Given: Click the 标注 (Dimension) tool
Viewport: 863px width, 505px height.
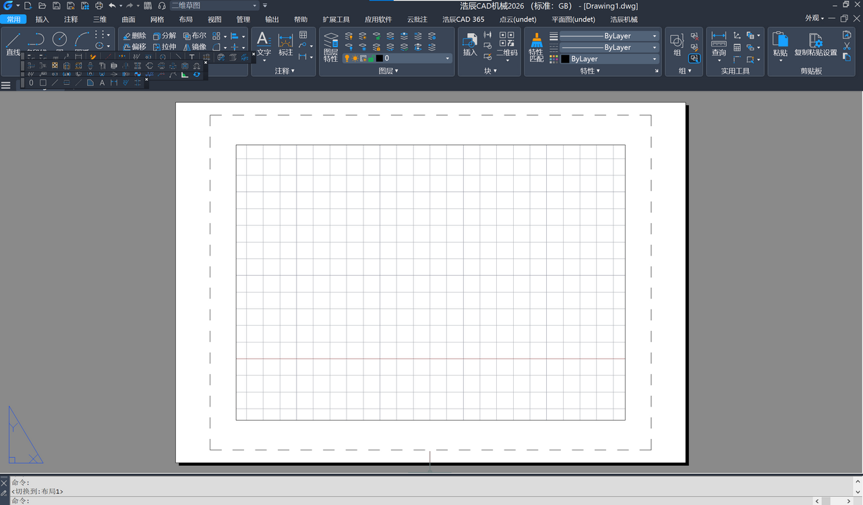Looking at the screenshot, I should coord(286,44).
